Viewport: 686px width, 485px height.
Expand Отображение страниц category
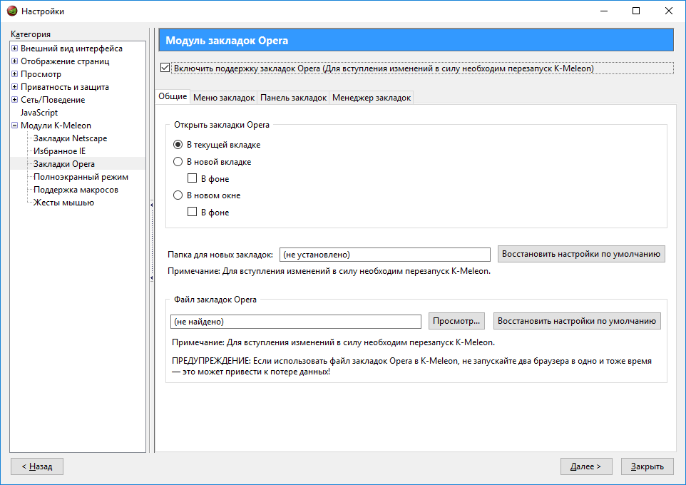click(x=14, y=61)
